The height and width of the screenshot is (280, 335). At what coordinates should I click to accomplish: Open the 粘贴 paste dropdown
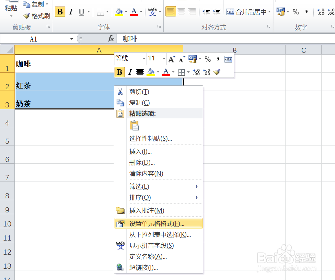tap(11, 16)
